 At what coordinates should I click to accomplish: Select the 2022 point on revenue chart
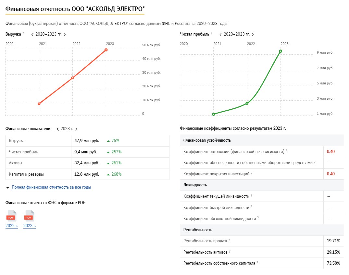(x=73, y=78)
